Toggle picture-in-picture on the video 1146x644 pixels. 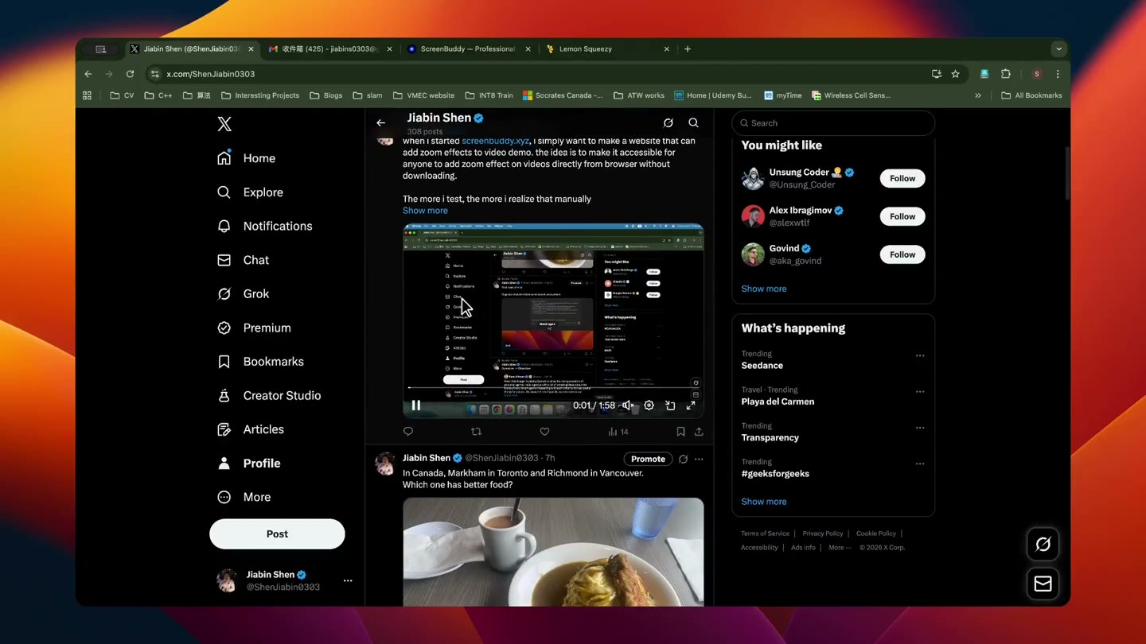click(670, 405)
